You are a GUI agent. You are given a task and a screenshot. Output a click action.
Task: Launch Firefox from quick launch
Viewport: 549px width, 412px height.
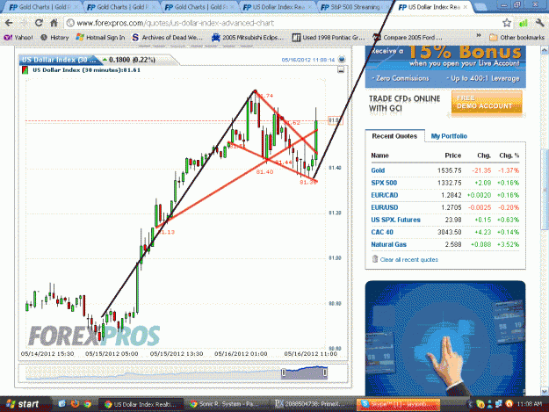click(x=75, y=404)
